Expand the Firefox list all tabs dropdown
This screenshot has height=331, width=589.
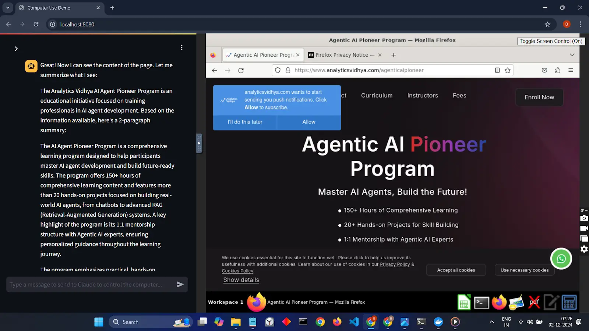572,55
